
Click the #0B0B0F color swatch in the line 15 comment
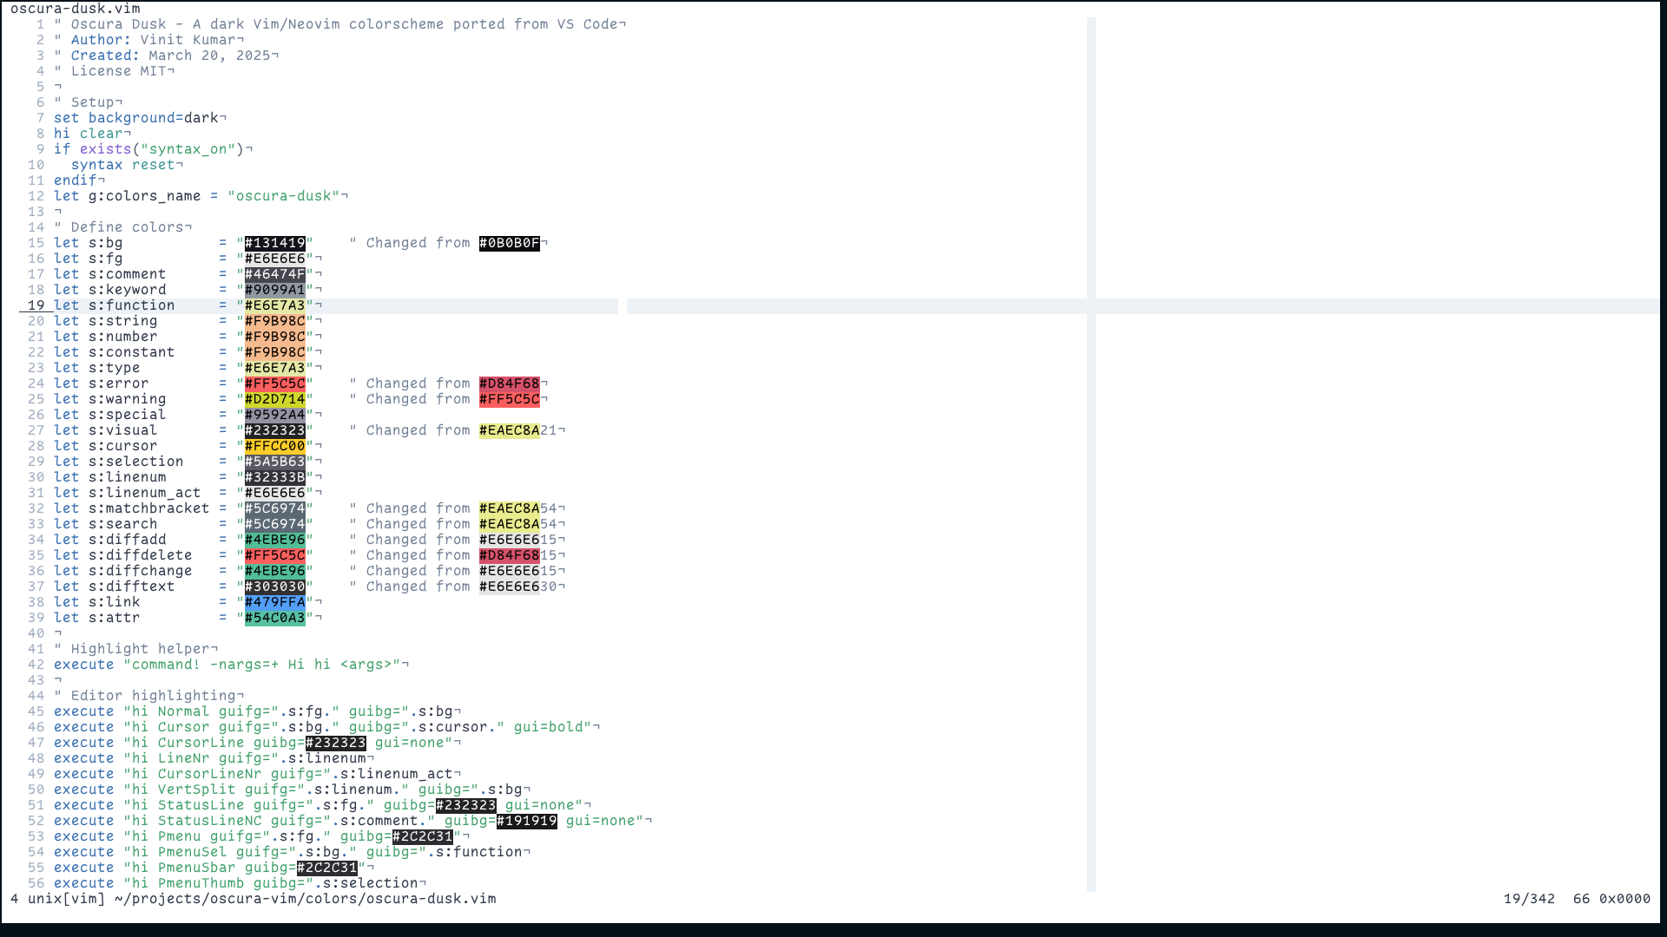[x=510, y=243]
